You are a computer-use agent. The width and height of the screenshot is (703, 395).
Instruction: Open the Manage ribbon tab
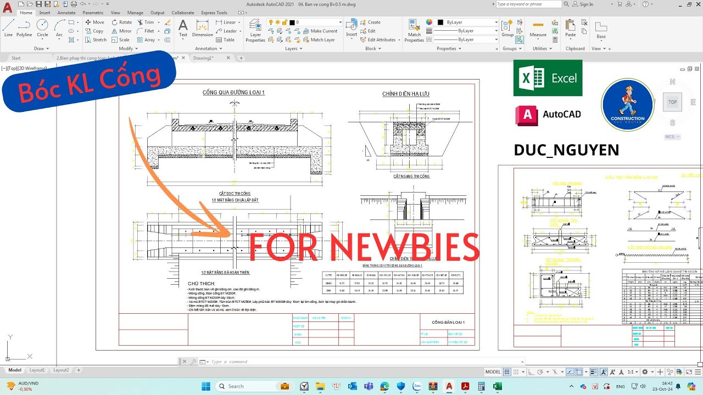[x=135, y=13]
